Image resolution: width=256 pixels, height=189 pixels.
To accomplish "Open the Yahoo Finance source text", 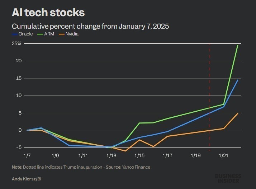I will tap(137, 167).
